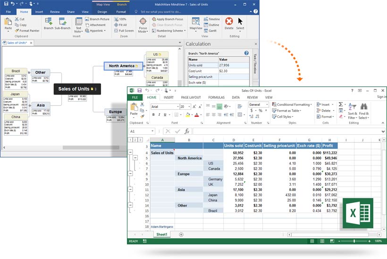387x259 pixels.
Task: Apply Italic in Excel font group
Action: click(159, 115)
